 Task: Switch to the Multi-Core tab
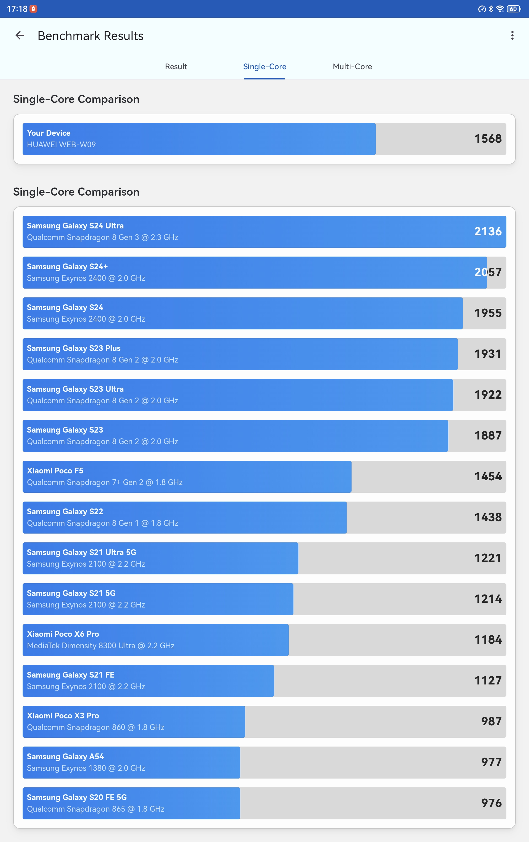(x=352, y=66)
